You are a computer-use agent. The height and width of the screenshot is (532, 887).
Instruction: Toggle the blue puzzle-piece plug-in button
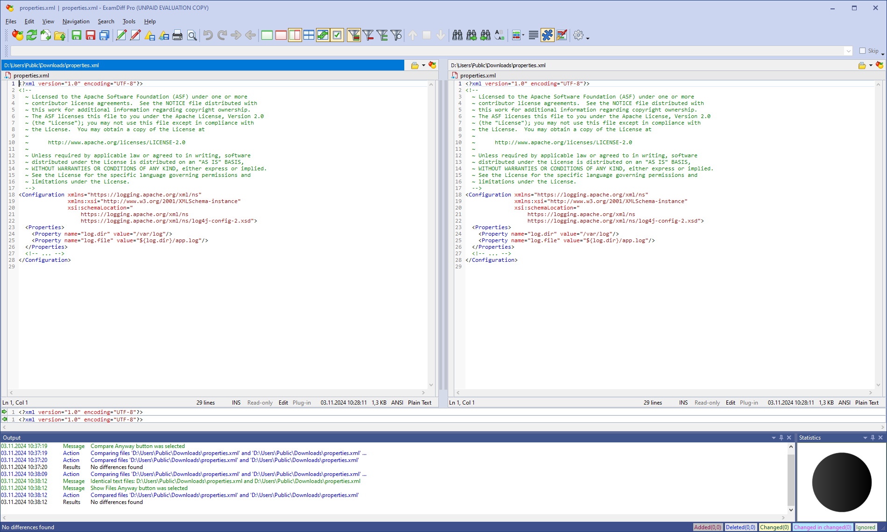click(548, 35)
